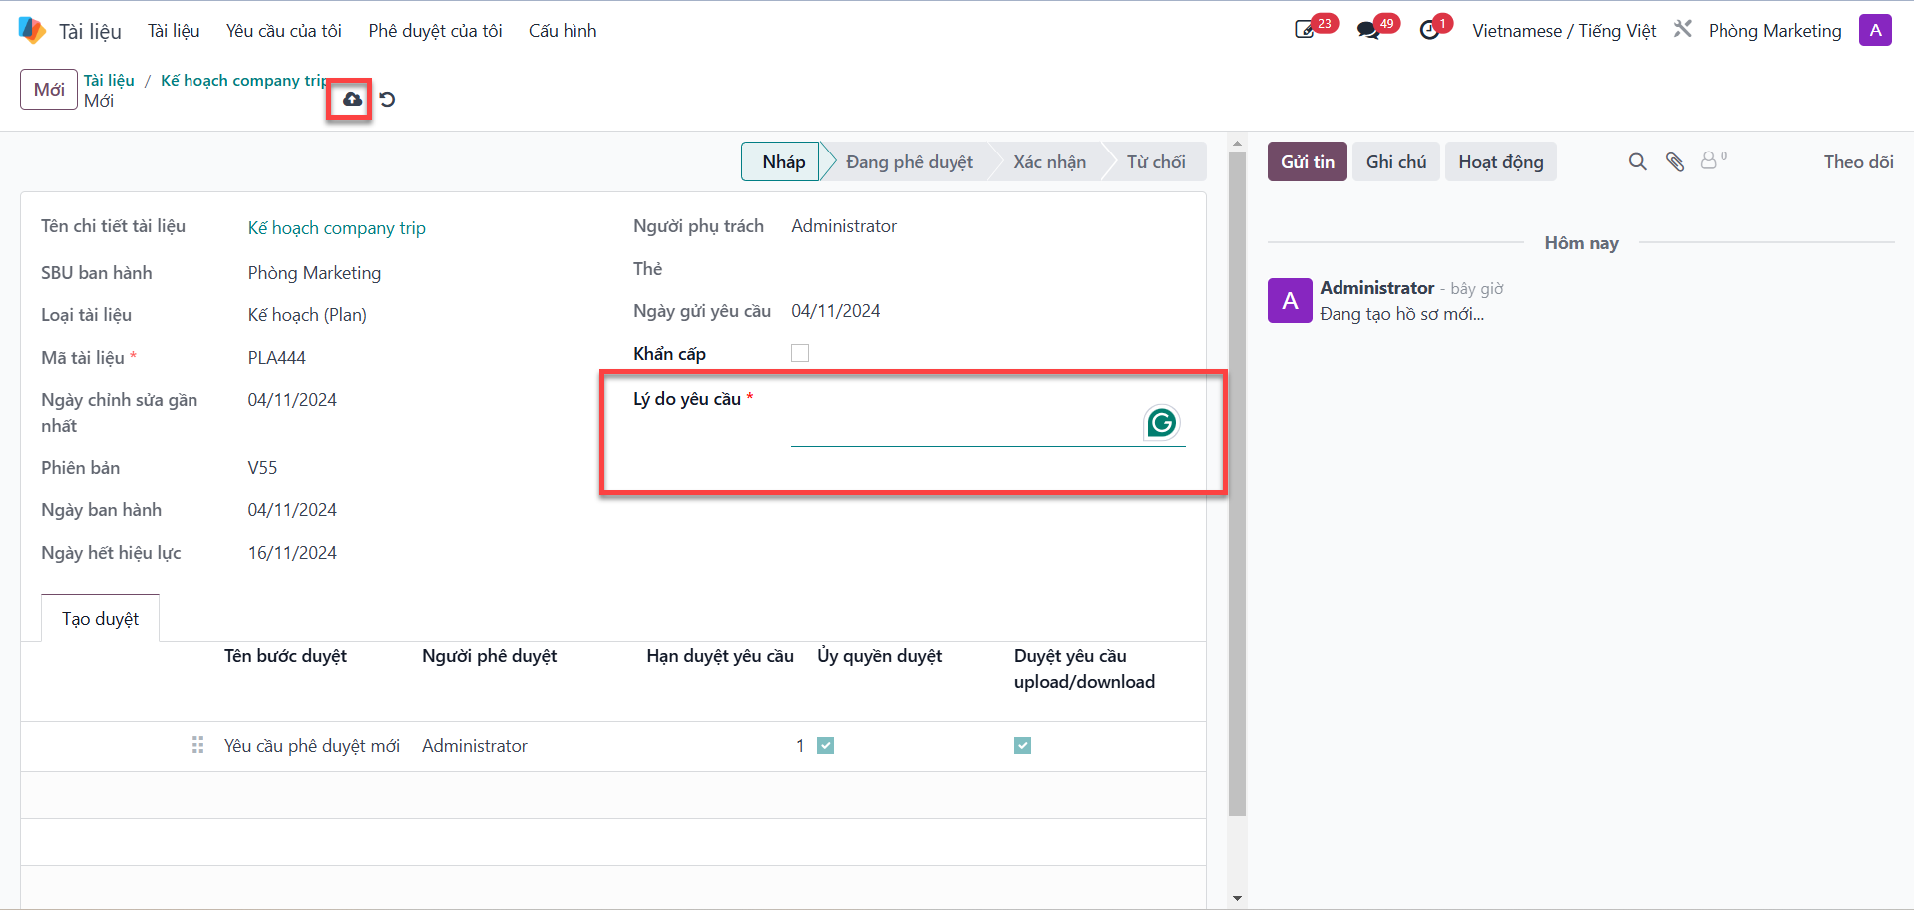Screen dimensions: 1914x910
Task: Click the Tài liệu app logo icon
Action: click(32, 30)
